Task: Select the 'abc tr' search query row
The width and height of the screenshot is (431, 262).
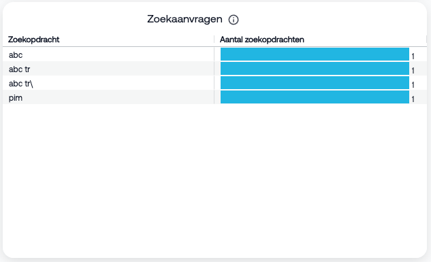Action: coord(214,68)
